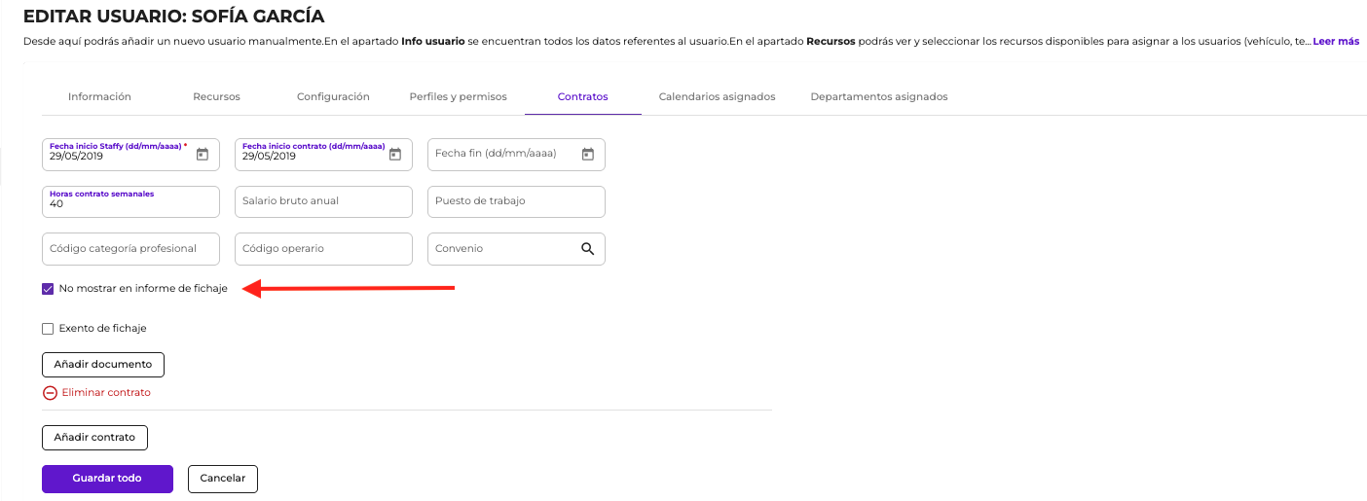This screenshot has height=501, width=1367.
Task: Enable the Exento de fichaje checkbox
Action: (x=48, y=329)
